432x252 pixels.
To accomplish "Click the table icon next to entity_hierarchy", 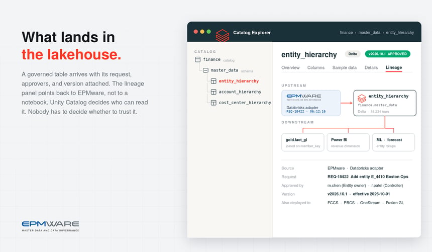I will click(x=213, y=81).
